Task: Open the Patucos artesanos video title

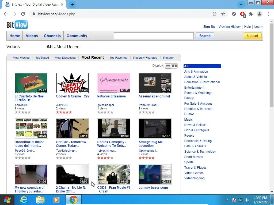Action: coord(112,96)
